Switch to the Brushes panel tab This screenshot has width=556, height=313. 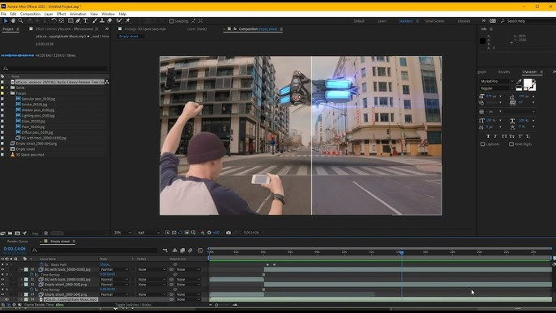click(504, 72)
